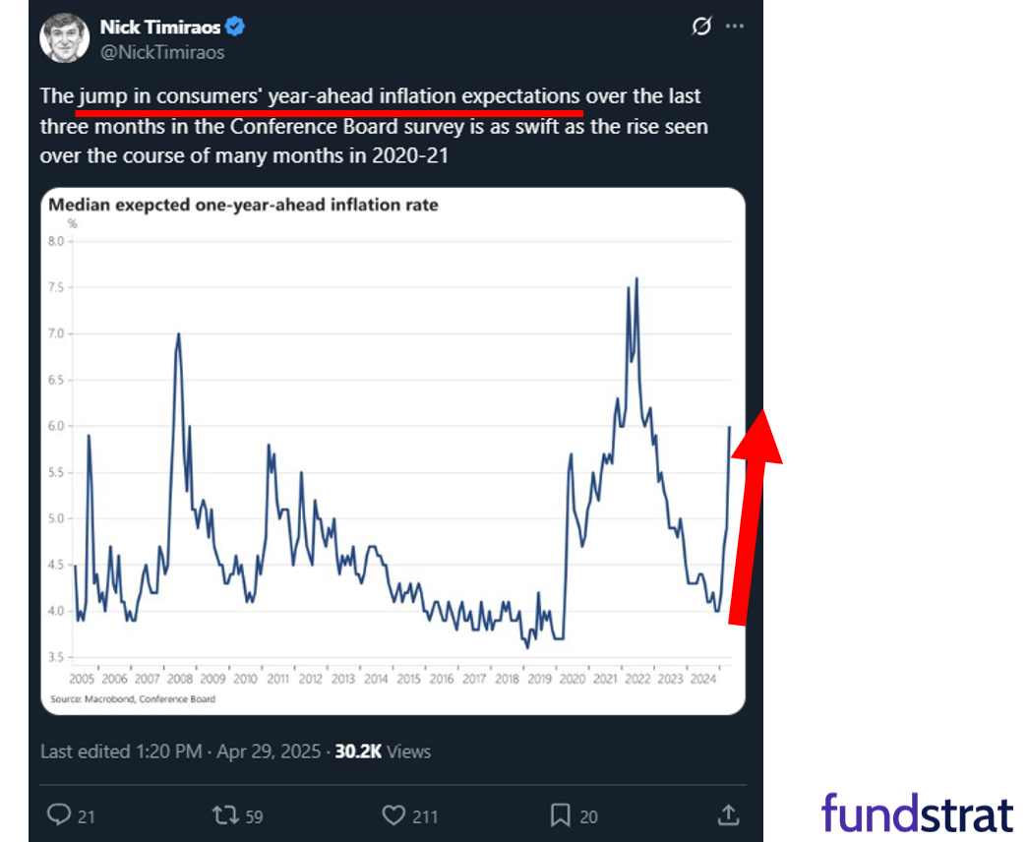Bookmark the tweet with bookmark icon
The image size is (1028, 842).
tap(560, 815)
